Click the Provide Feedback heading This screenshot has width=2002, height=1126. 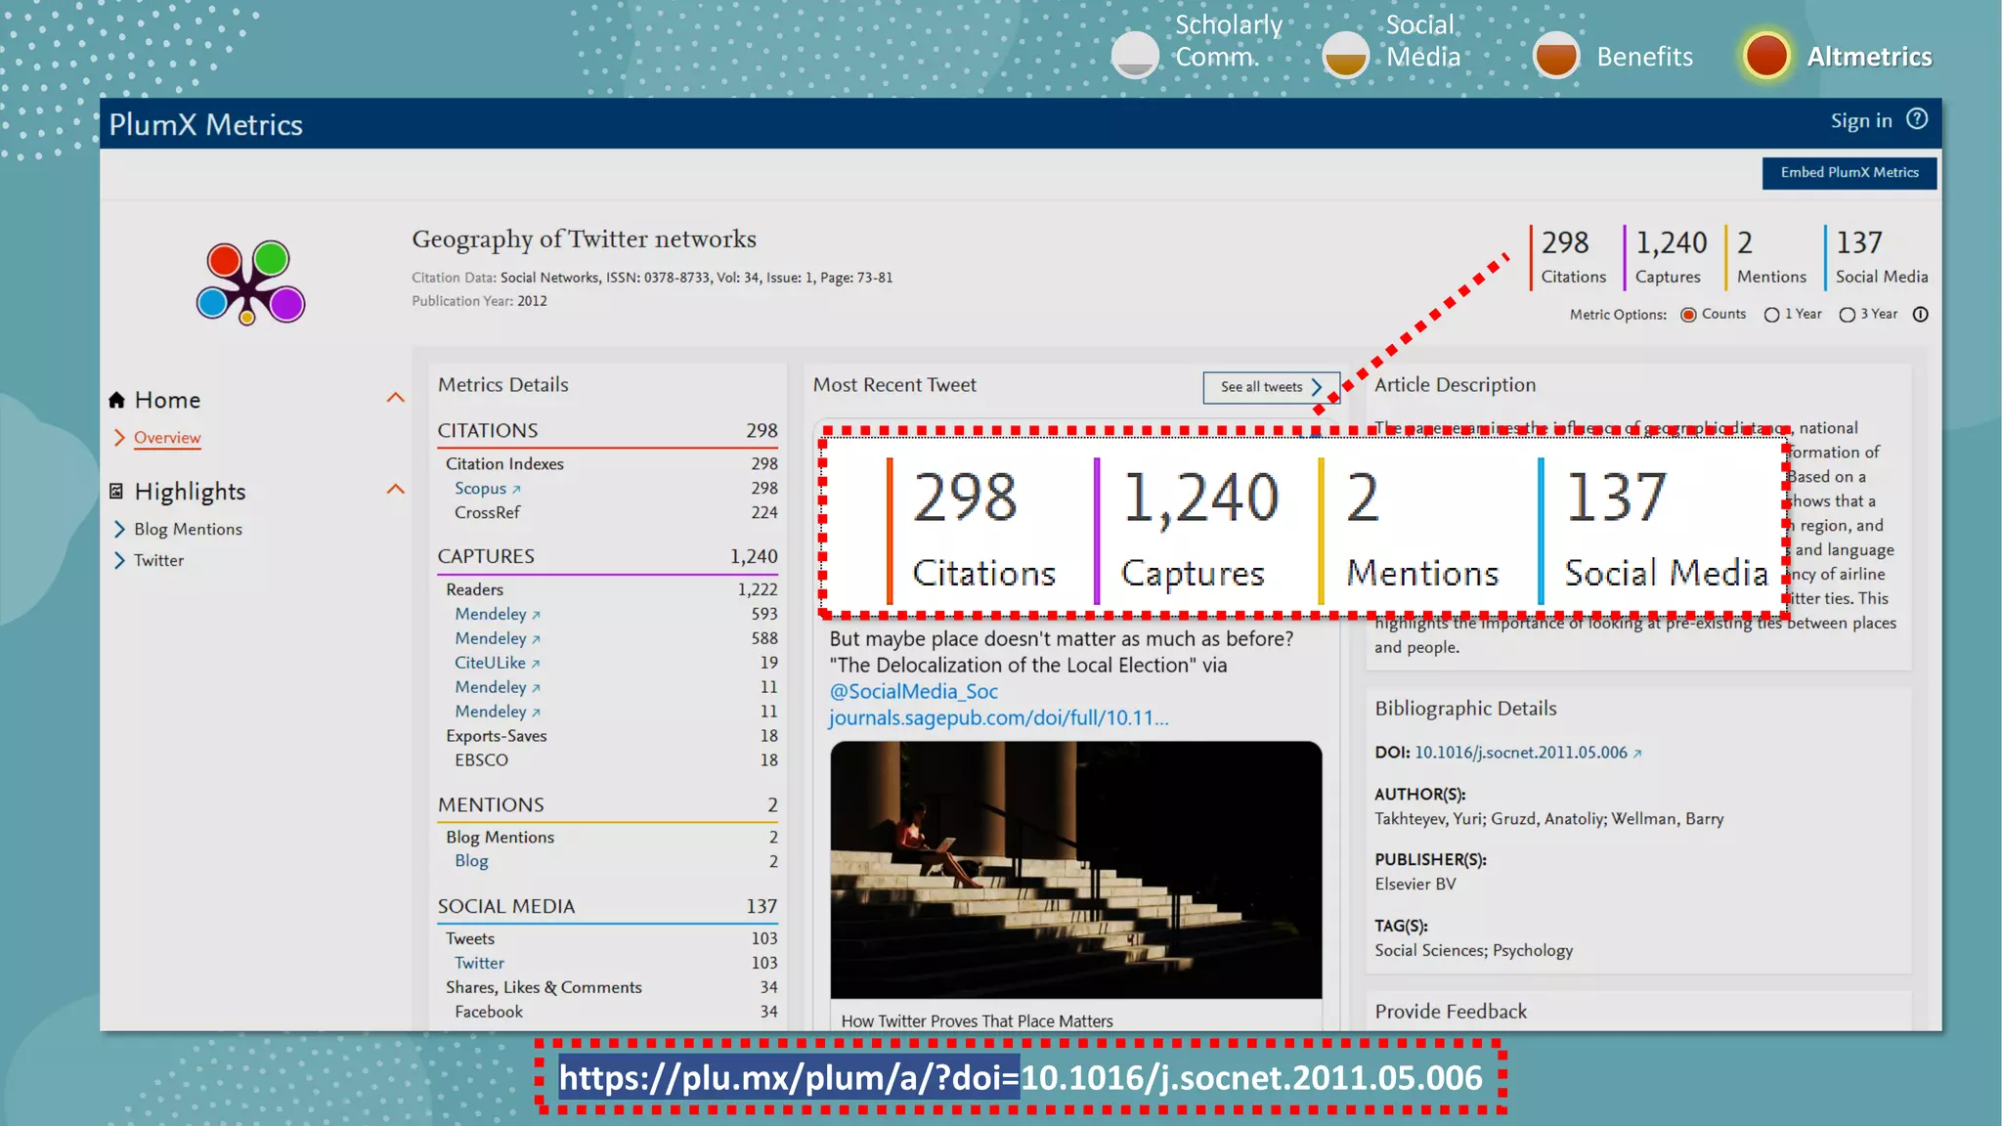[1451, 1012]
